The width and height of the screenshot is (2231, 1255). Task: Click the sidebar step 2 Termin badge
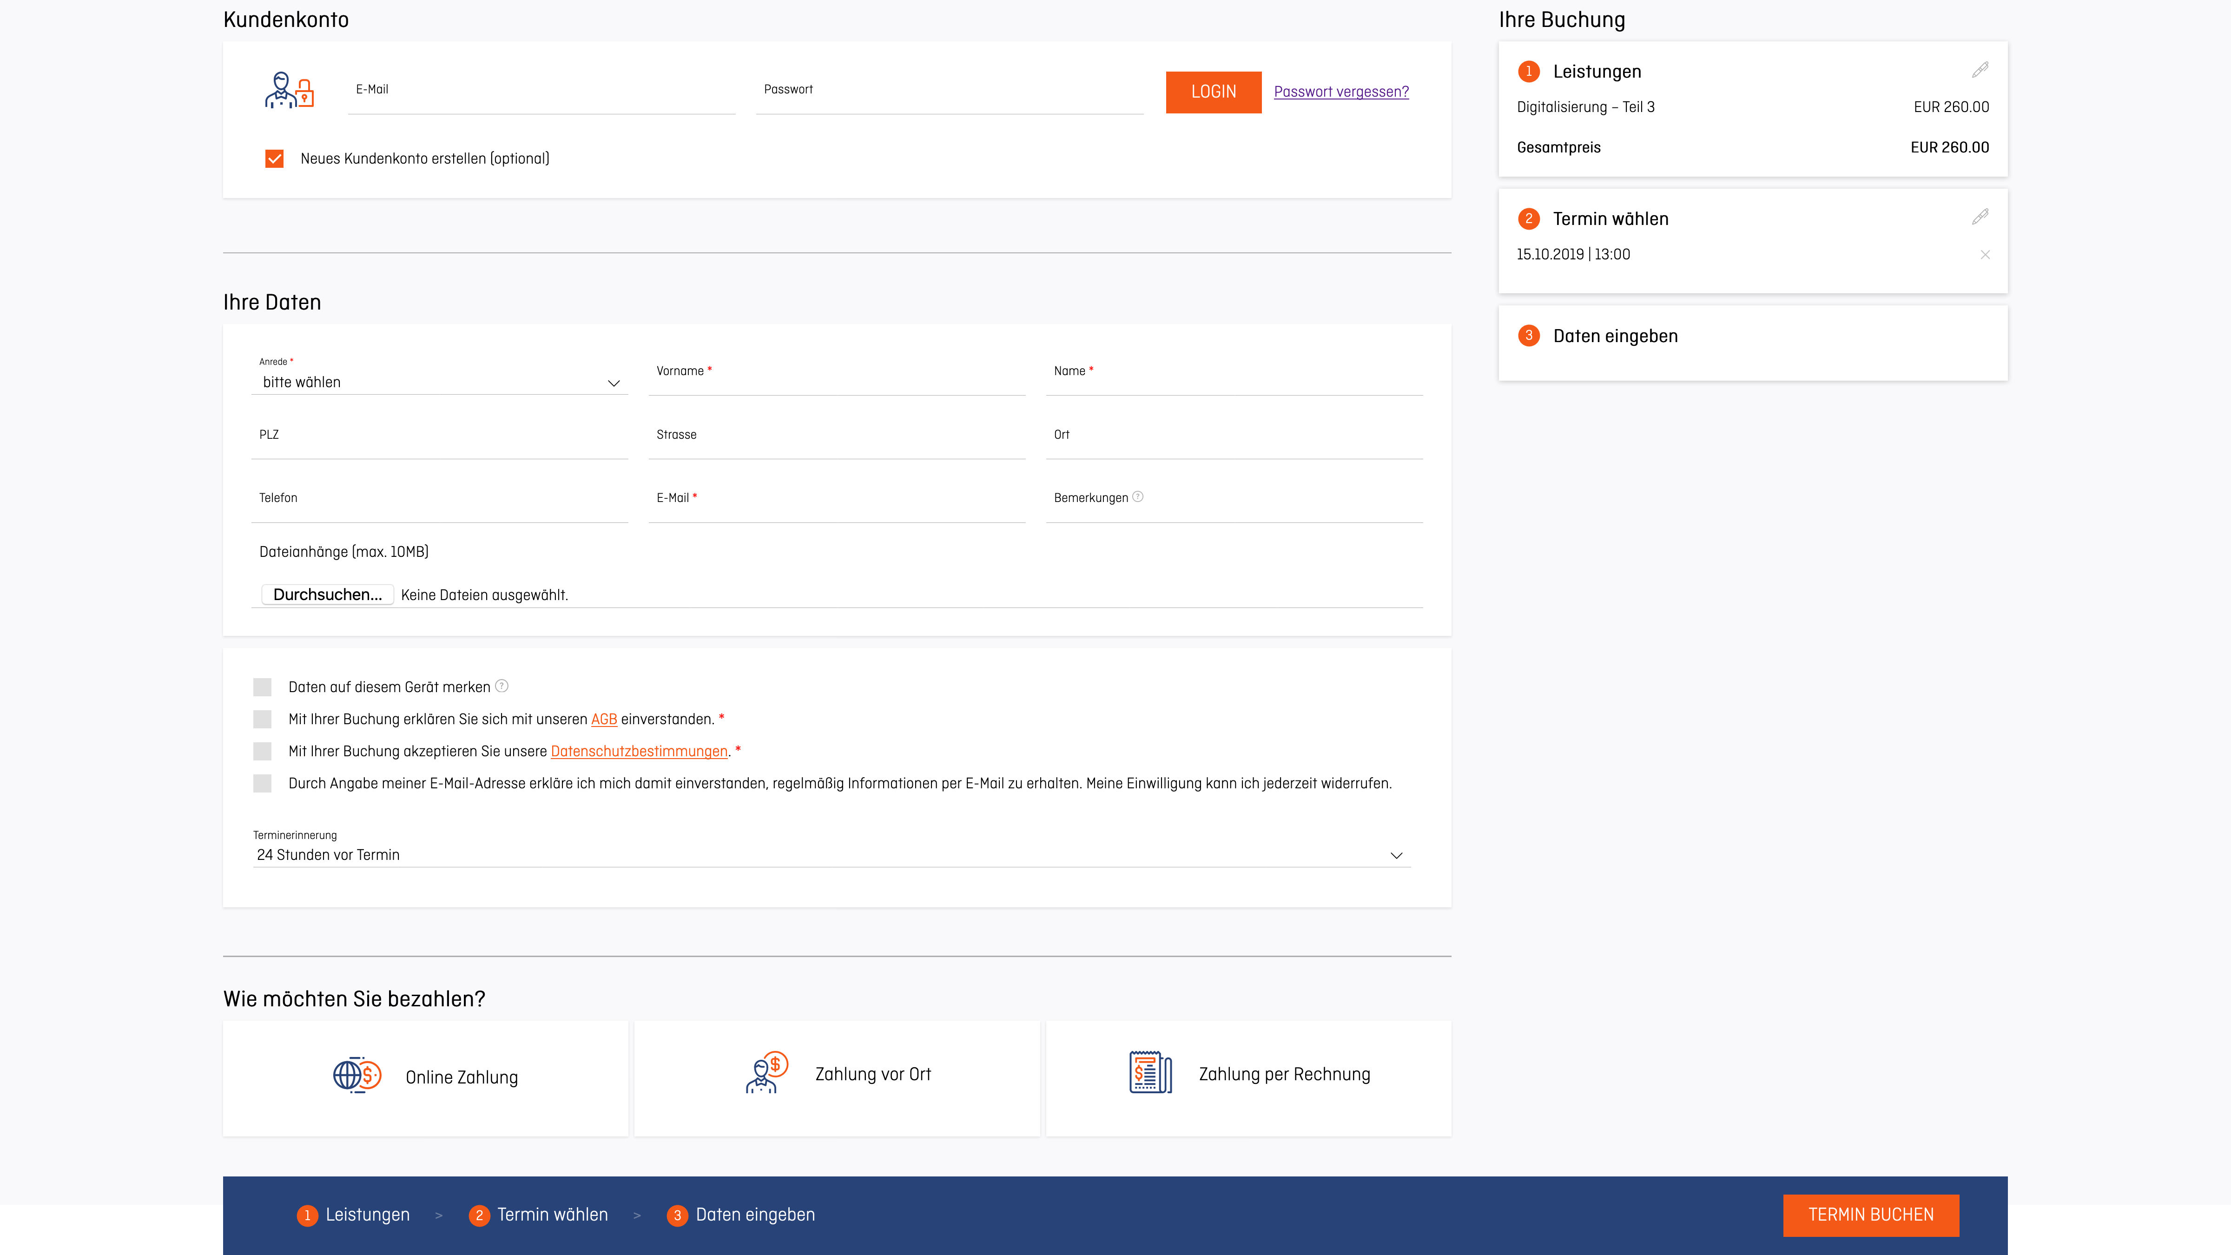tap(1529, 218)
